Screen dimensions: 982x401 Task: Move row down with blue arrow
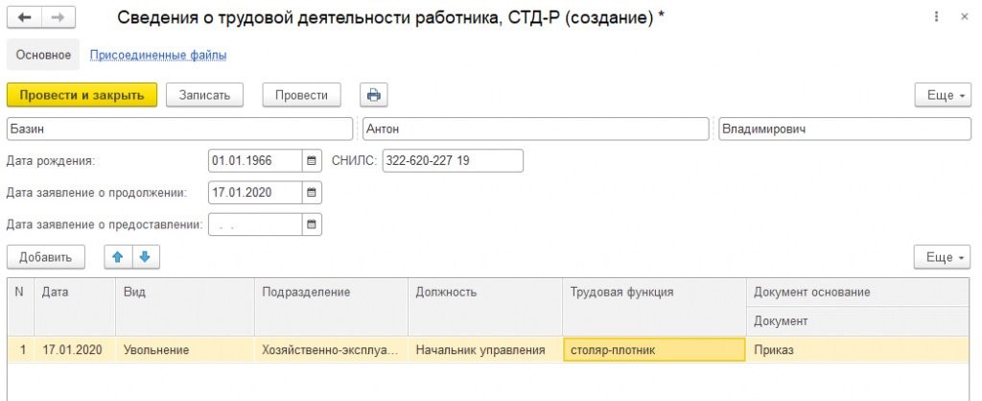(x=145, y=257)
